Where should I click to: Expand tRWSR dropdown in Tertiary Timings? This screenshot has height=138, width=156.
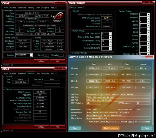148,22
